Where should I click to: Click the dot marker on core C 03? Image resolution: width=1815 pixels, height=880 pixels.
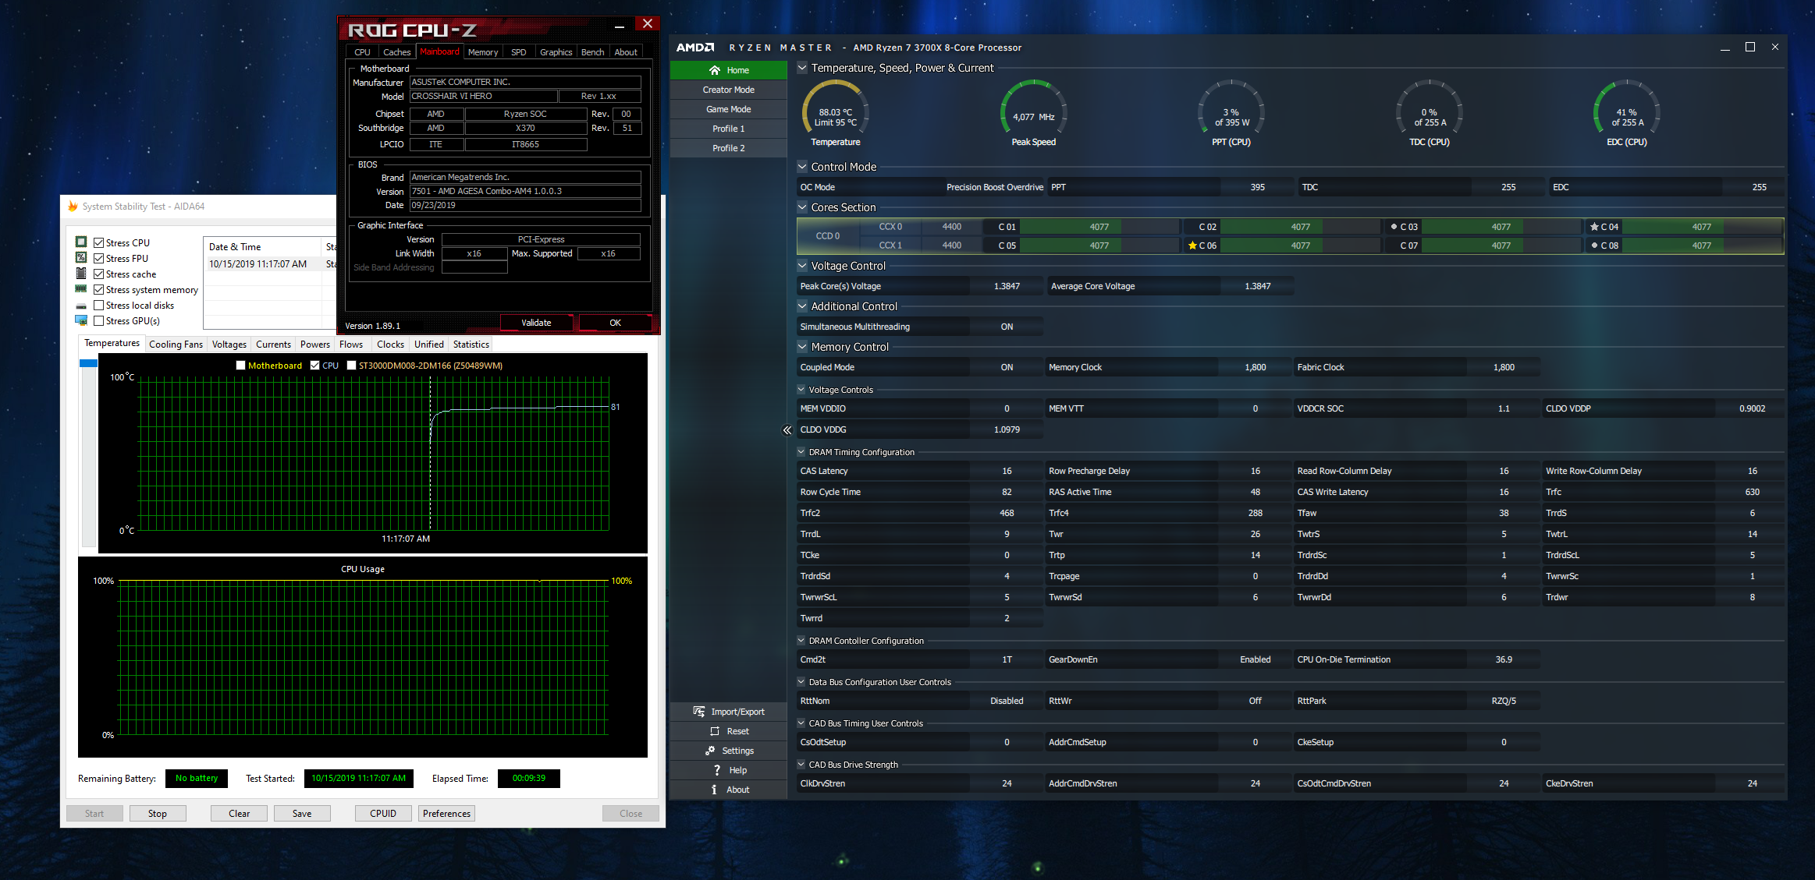coord(1394,227)
